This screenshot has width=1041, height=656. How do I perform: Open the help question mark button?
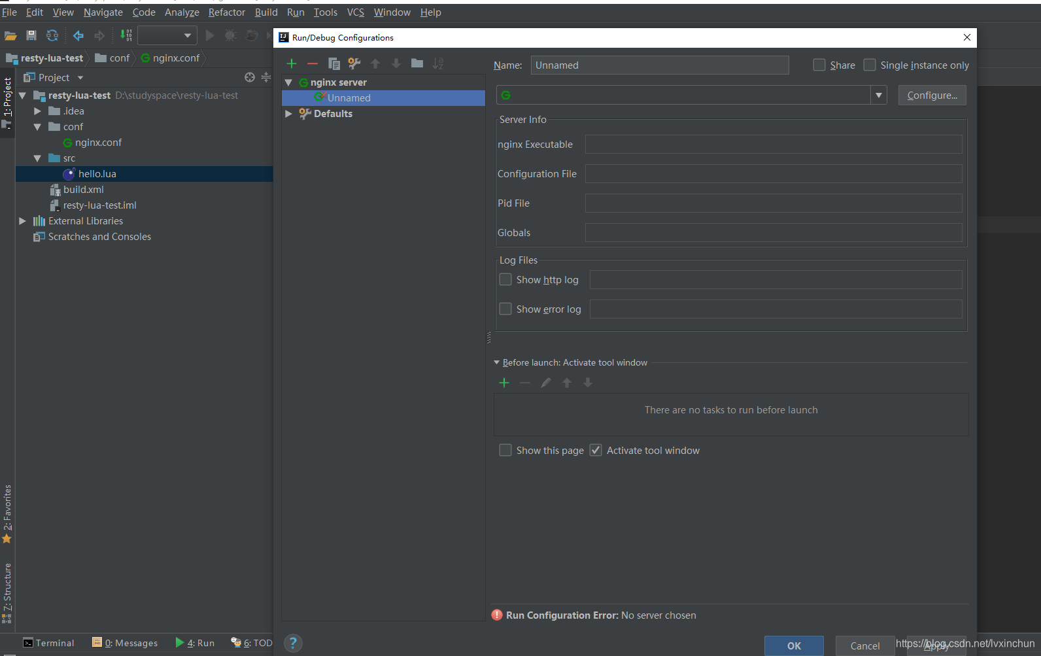click(x=293, y=643)
